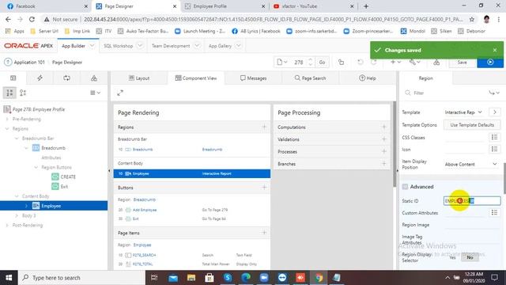Click the Shared Components toolbar icon

tap(436, 62)
